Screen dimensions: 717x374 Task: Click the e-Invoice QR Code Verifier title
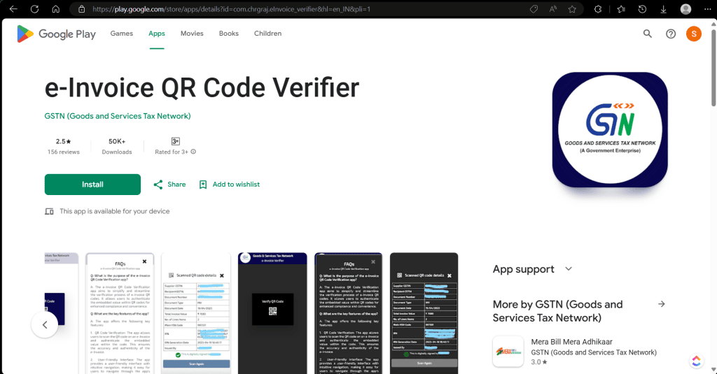click(x=202, y=87)
